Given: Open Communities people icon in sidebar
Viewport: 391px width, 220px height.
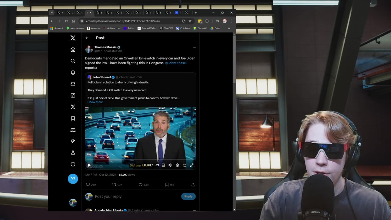Looking at the screenshot, I should [73, 130].
